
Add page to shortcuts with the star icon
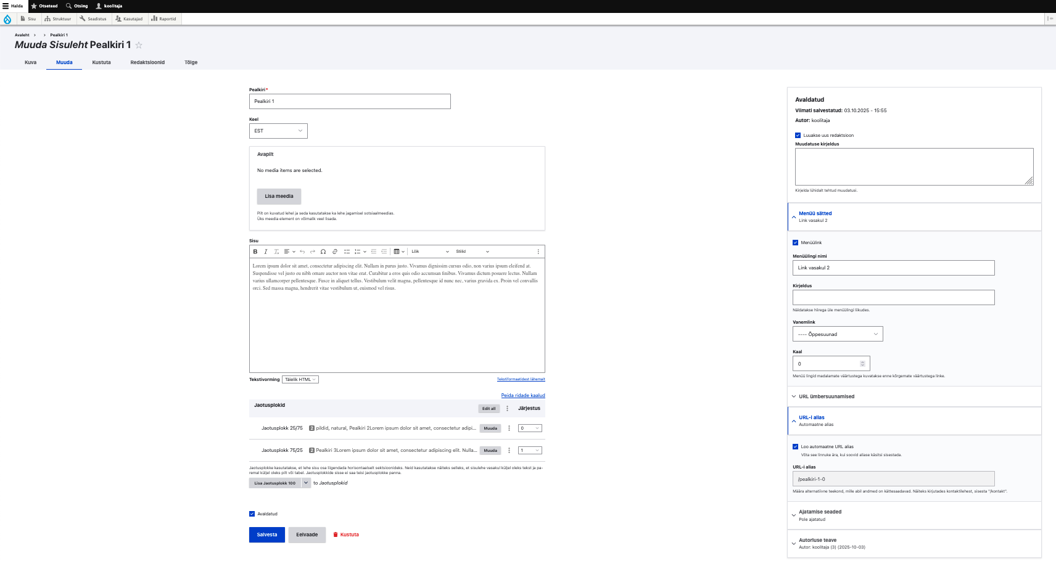point(139,45)
